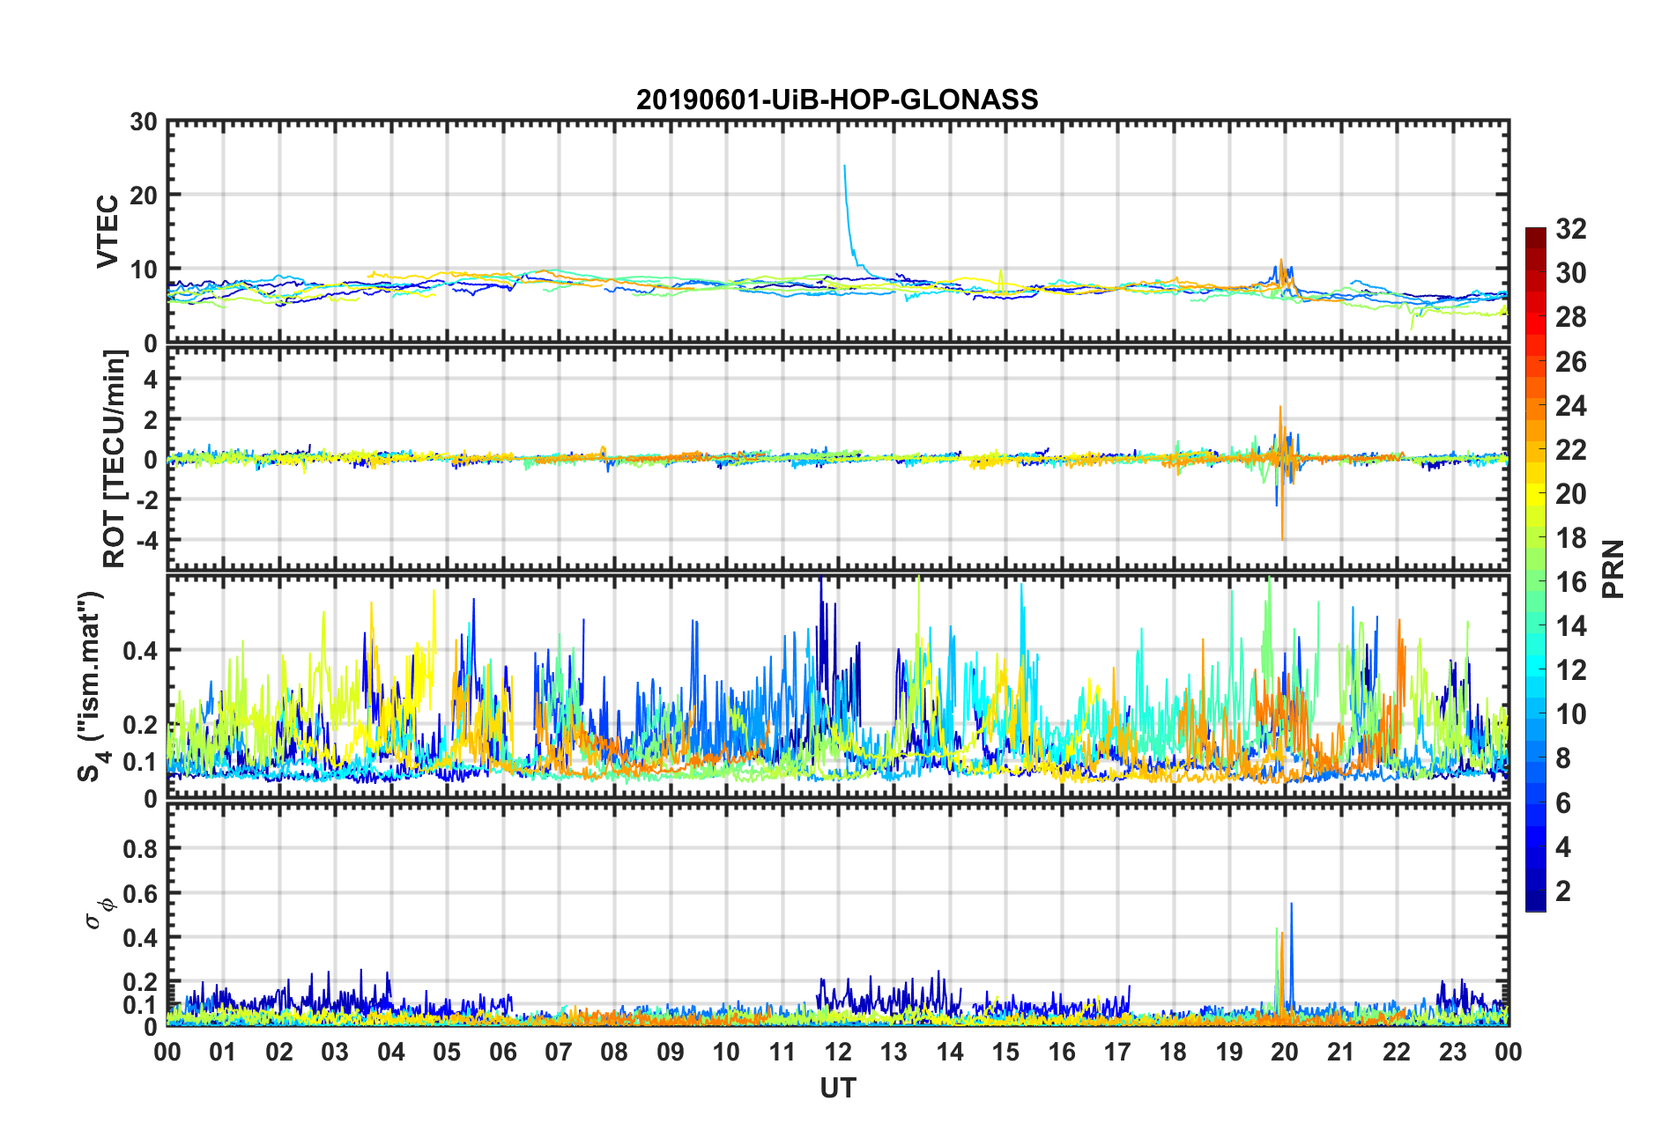Screen dimensions: 1676x1138
Task: Click the 15 tick on the UT axis
Action: coord(1005,1052)
